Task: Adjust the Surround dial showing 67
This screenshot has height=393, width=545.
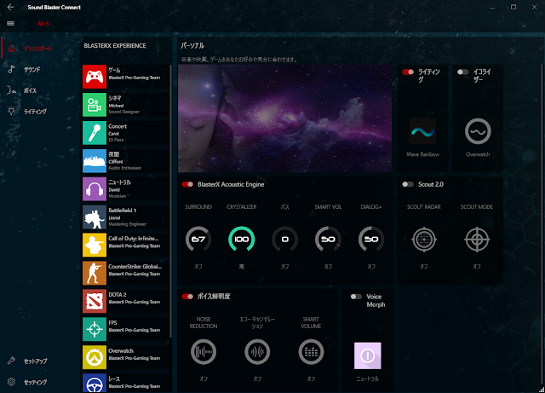Action: [198, 240]
